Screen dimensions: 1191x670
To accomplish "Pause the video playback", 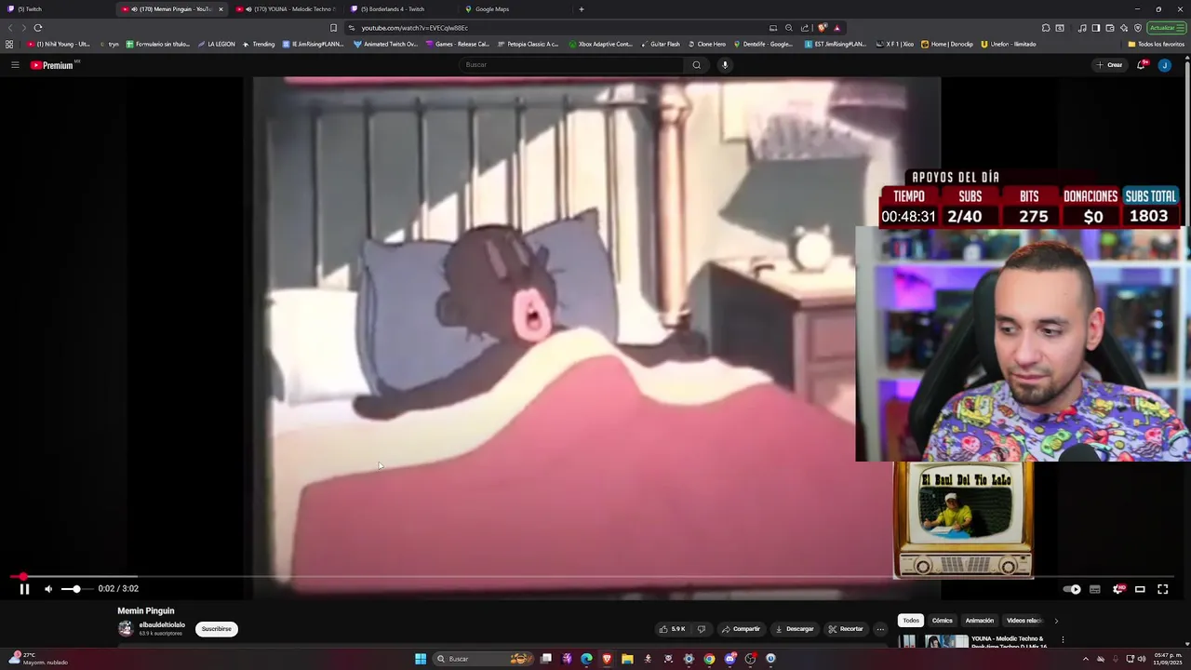I will [x=24, y=589].
